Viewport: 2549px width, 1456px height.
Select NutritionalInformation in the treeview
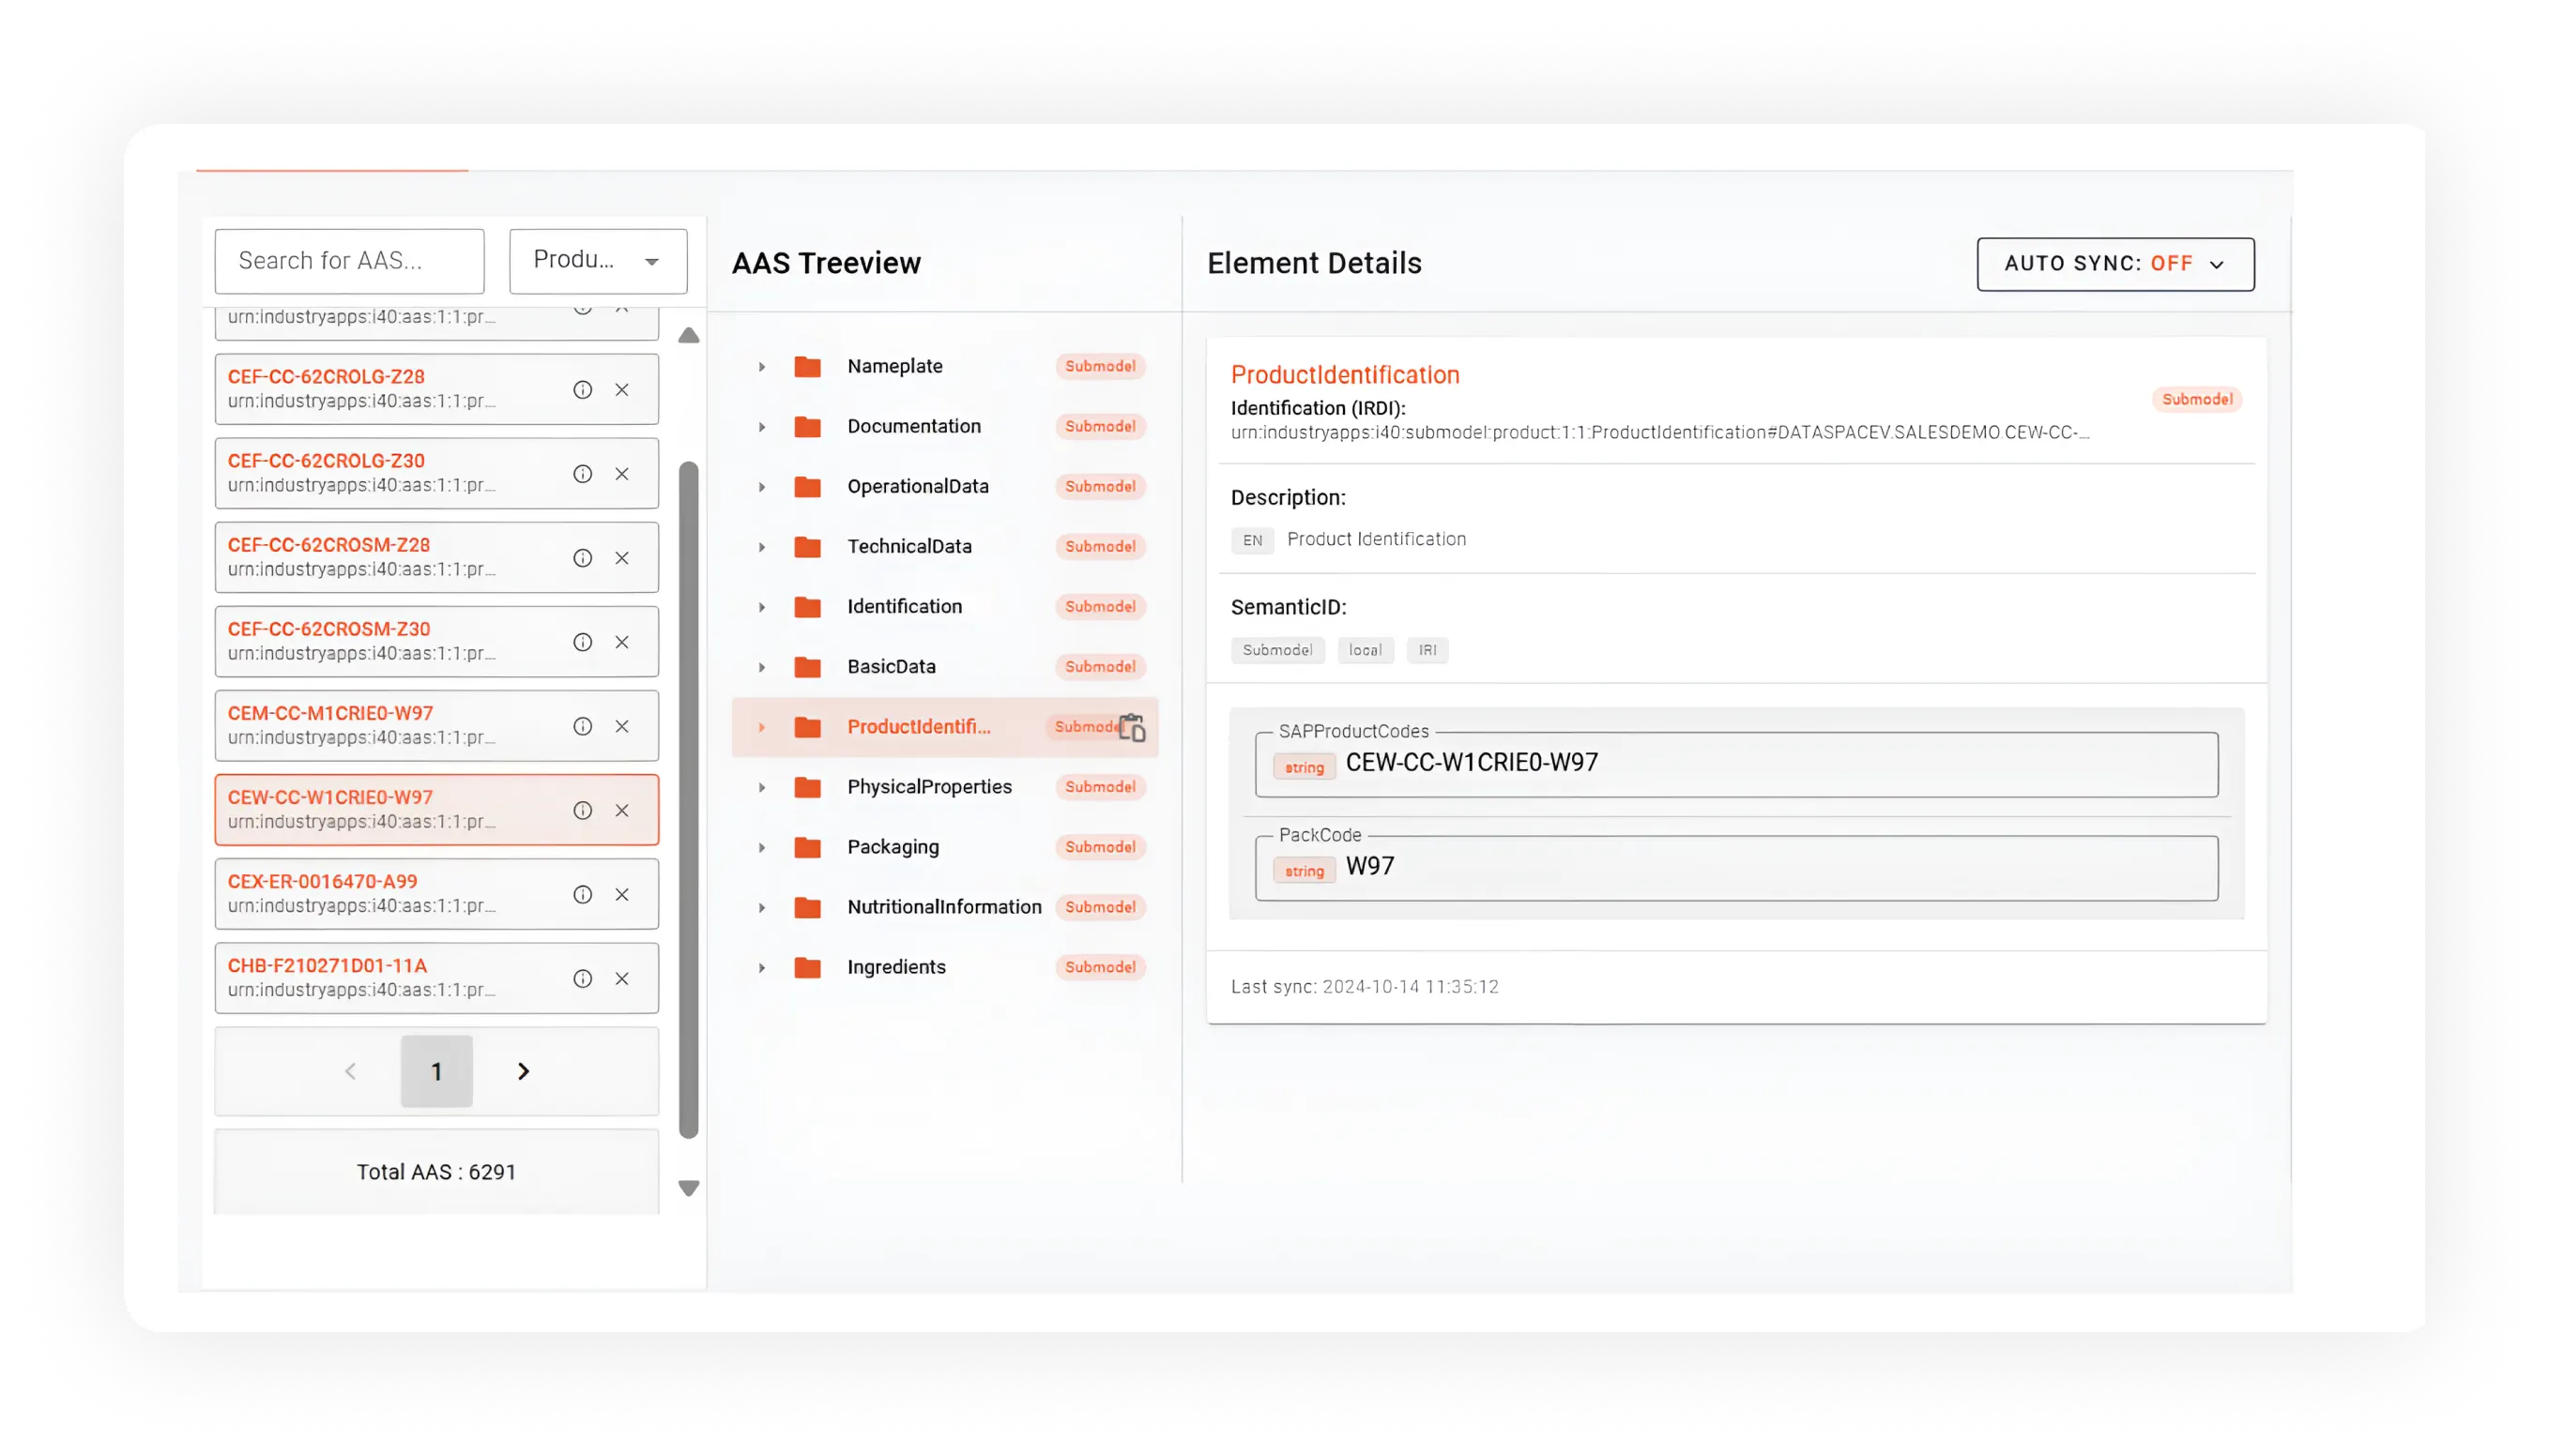coord(944,907)
